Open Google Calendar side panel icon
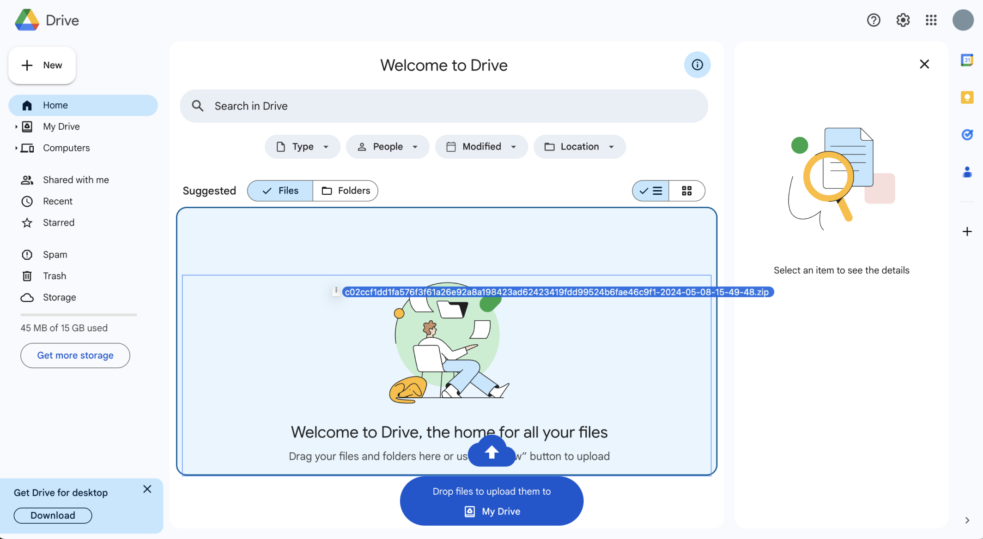The height and width of the screenshot is (539, 983). (967, 60)
